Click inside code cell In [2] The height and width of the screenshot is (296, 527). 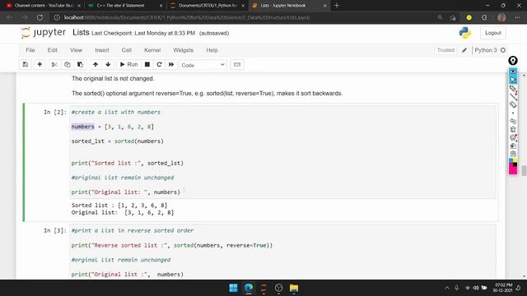[282, 152]
